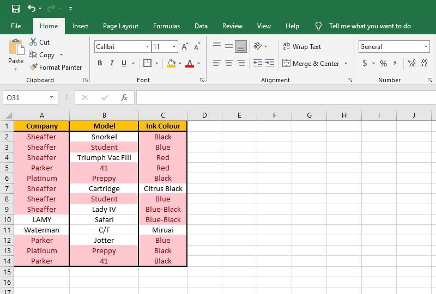
Task: Click the Tell me what you want to do box
Action: click(x=370, y=26)
